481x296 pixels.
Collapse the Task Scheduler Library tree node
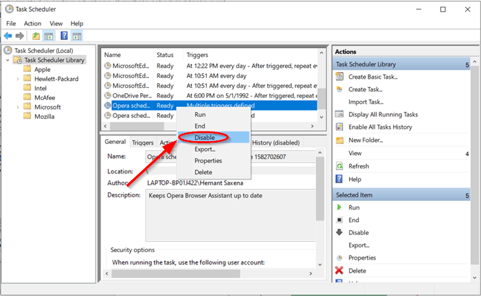pyautogui.click(x=8, y=60)
